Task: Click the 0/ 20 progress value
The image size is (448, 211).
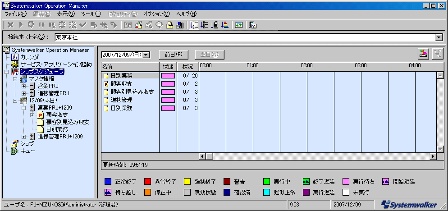Action: (191, 76)
